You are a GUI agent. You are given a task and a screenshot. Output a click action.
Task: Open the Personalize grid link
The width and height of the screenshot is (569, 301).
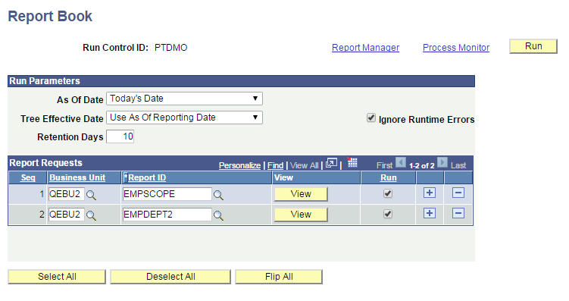point(239,165)
